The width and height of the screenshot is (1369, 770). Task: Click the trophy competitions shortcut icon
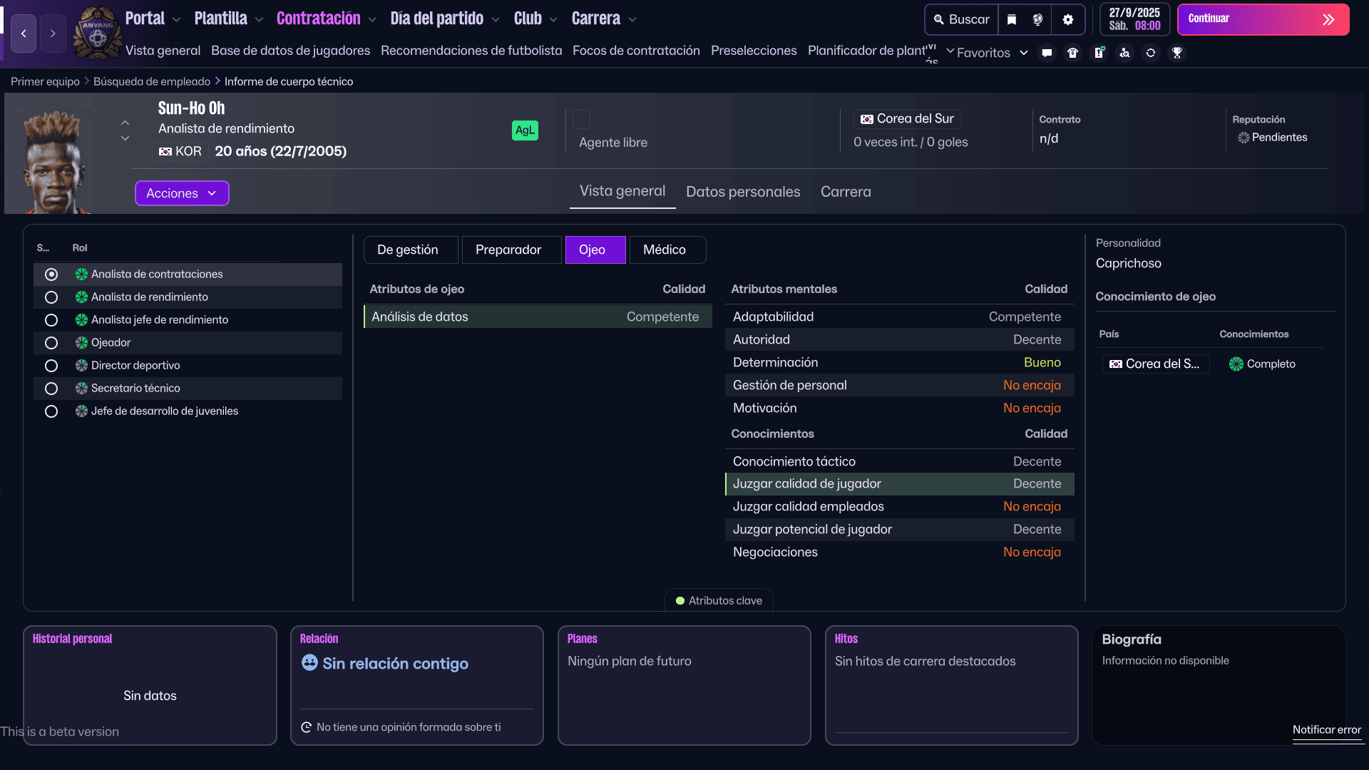coord(1177,53)
